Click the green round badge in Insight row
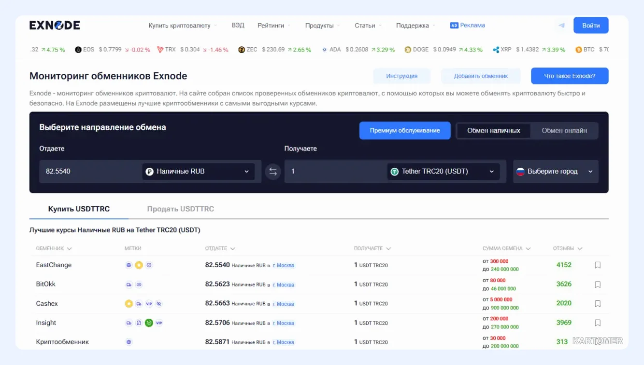 [149, 323]
